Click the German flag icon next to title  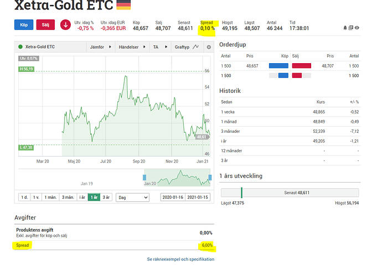point(123,5)
